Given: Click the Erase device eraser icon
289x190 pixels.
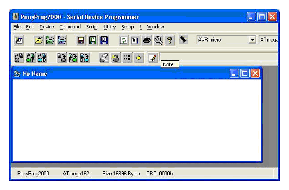Looking at the screenshot, I should pos(104,58).
